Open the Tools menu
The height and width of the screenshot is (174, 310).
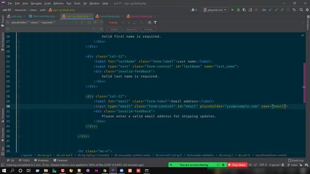[77, 3]
